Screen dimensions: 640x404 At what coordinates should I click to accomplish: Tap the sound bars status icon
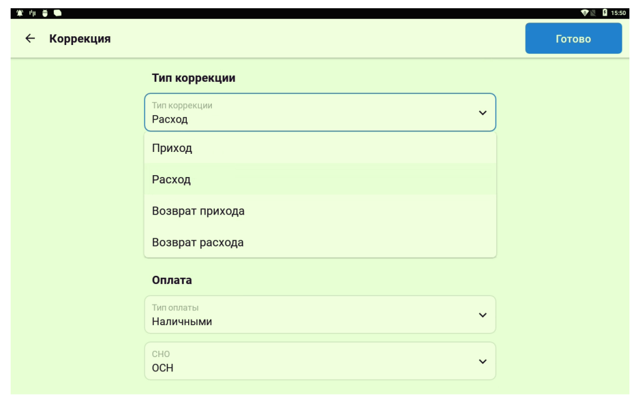click(x=32, y=13)
